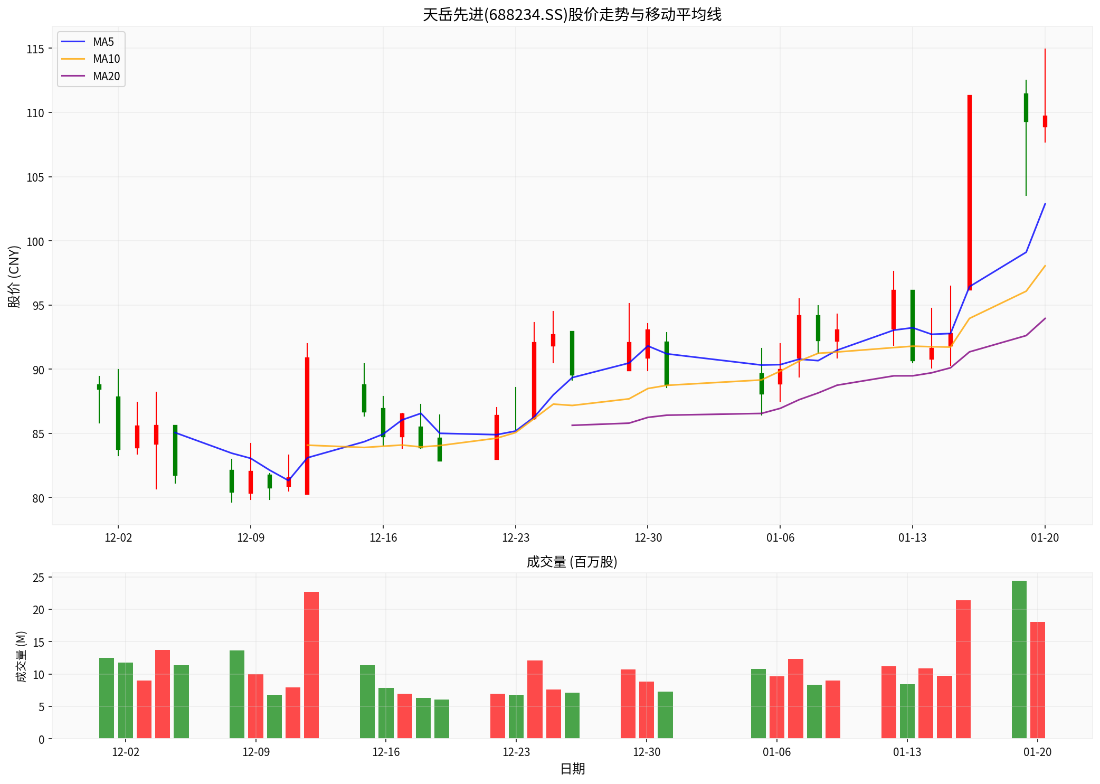Viewport: 1100px width, 784px height.
Task: Click the 12-23 date label on price chart
Action: click(x=515, y=538)
